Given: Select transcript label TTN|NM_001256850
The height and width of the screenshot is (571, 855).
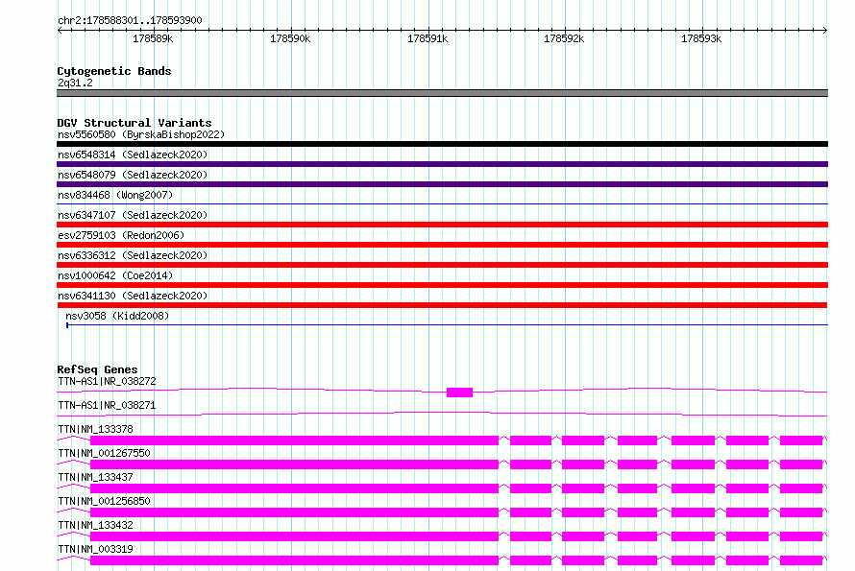Looking at the screenshot, I should pyautogui.click(x=104, y=501).
